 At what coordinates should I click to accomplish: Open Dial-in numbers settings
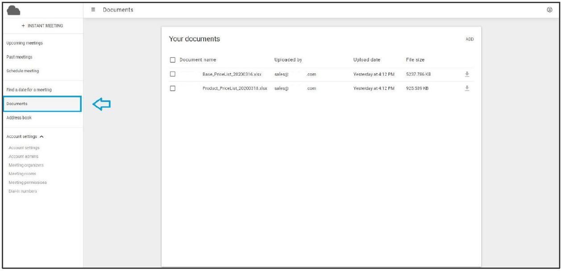pyautogui.click(x=23, y=191)
